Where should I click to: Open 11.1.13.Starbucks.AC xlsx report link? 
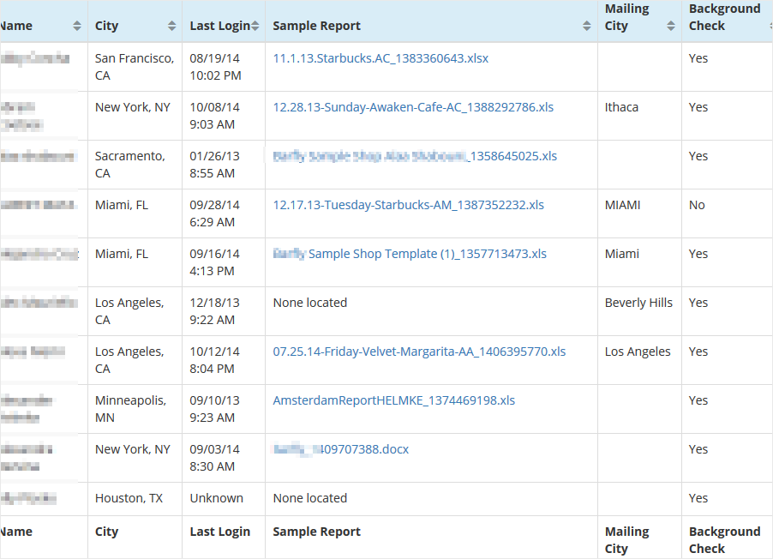click(381, 58)
